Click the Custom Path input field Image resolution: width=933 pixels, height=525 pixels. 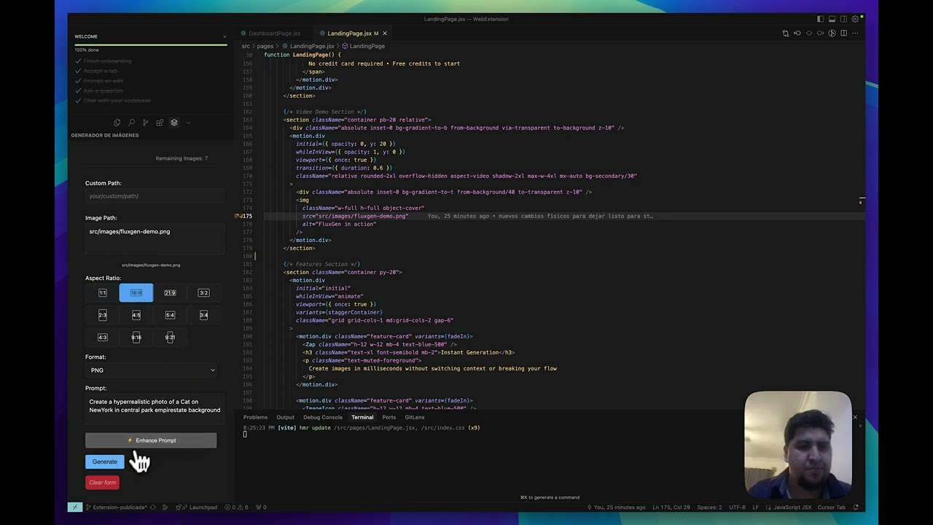click(x=155, y=196)
